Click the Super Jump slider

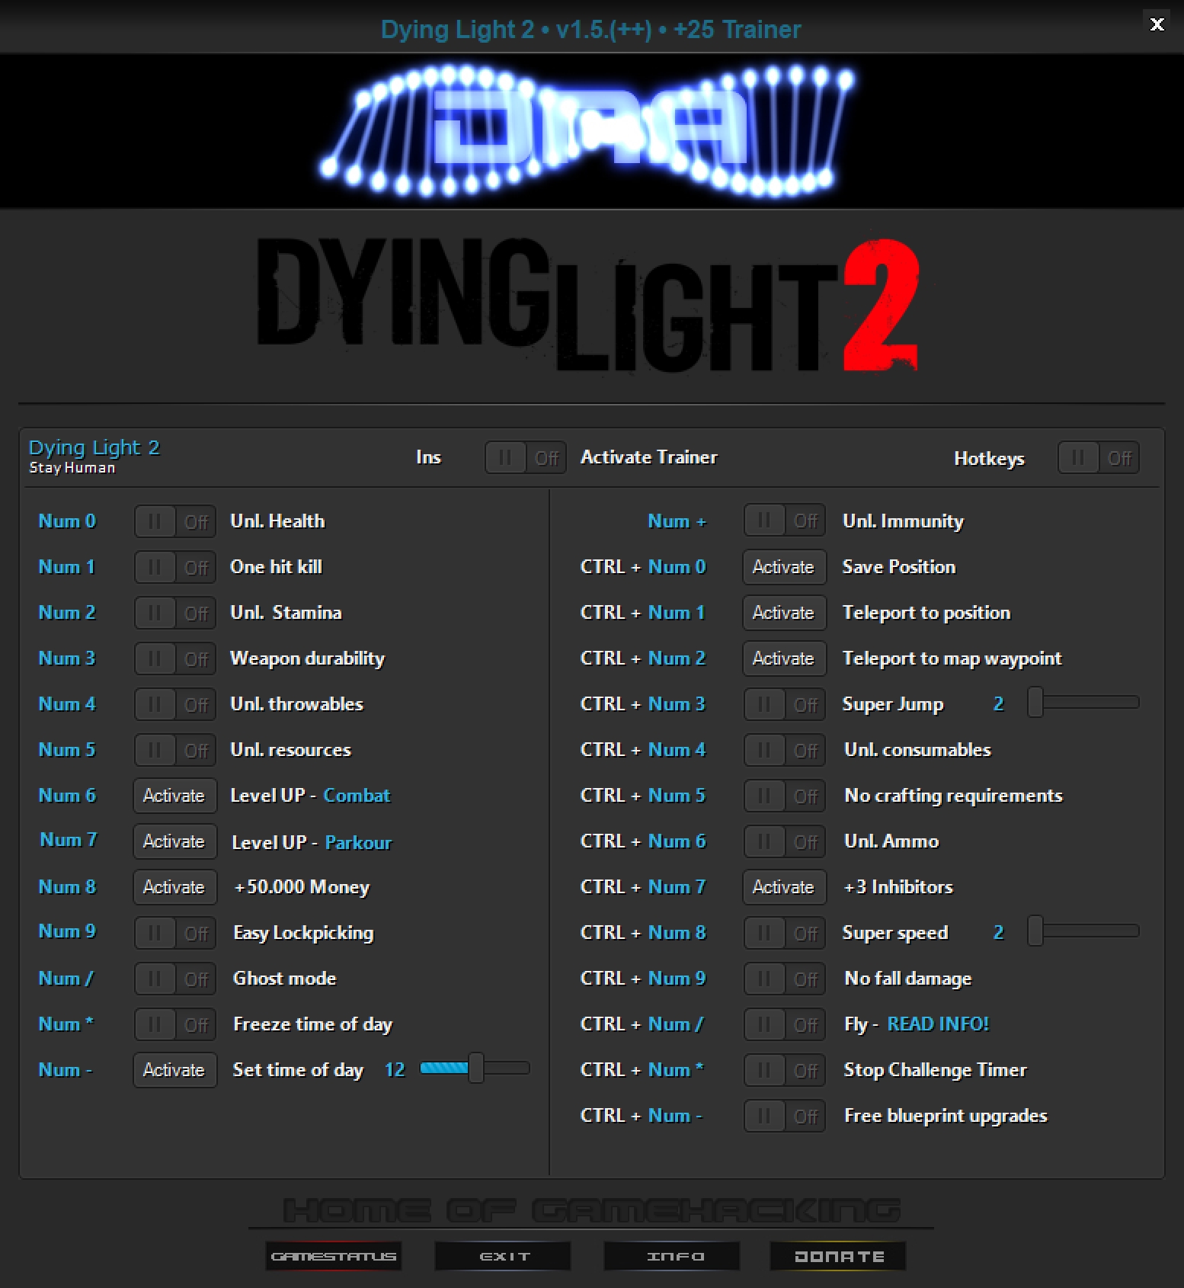[1083, 703]
